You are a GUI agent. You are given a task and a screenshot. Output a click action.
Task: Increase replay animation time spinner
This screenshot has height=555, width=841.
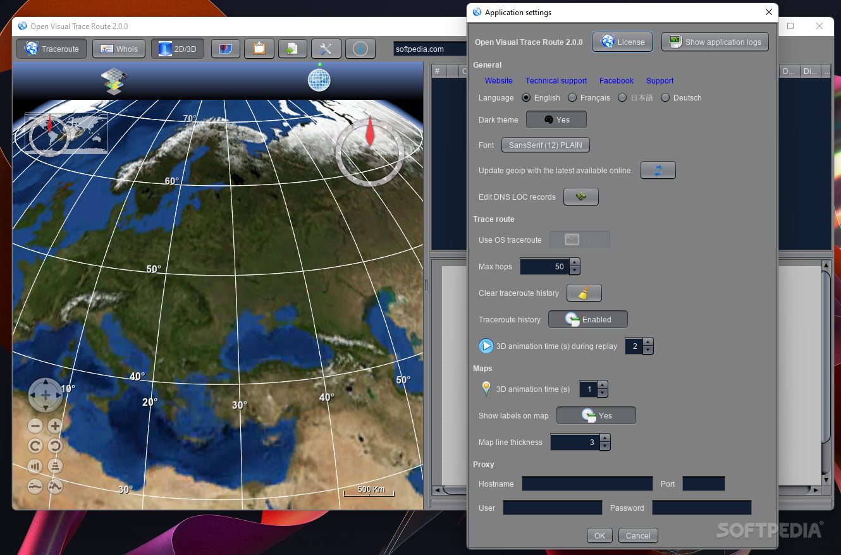pos(648,342)
